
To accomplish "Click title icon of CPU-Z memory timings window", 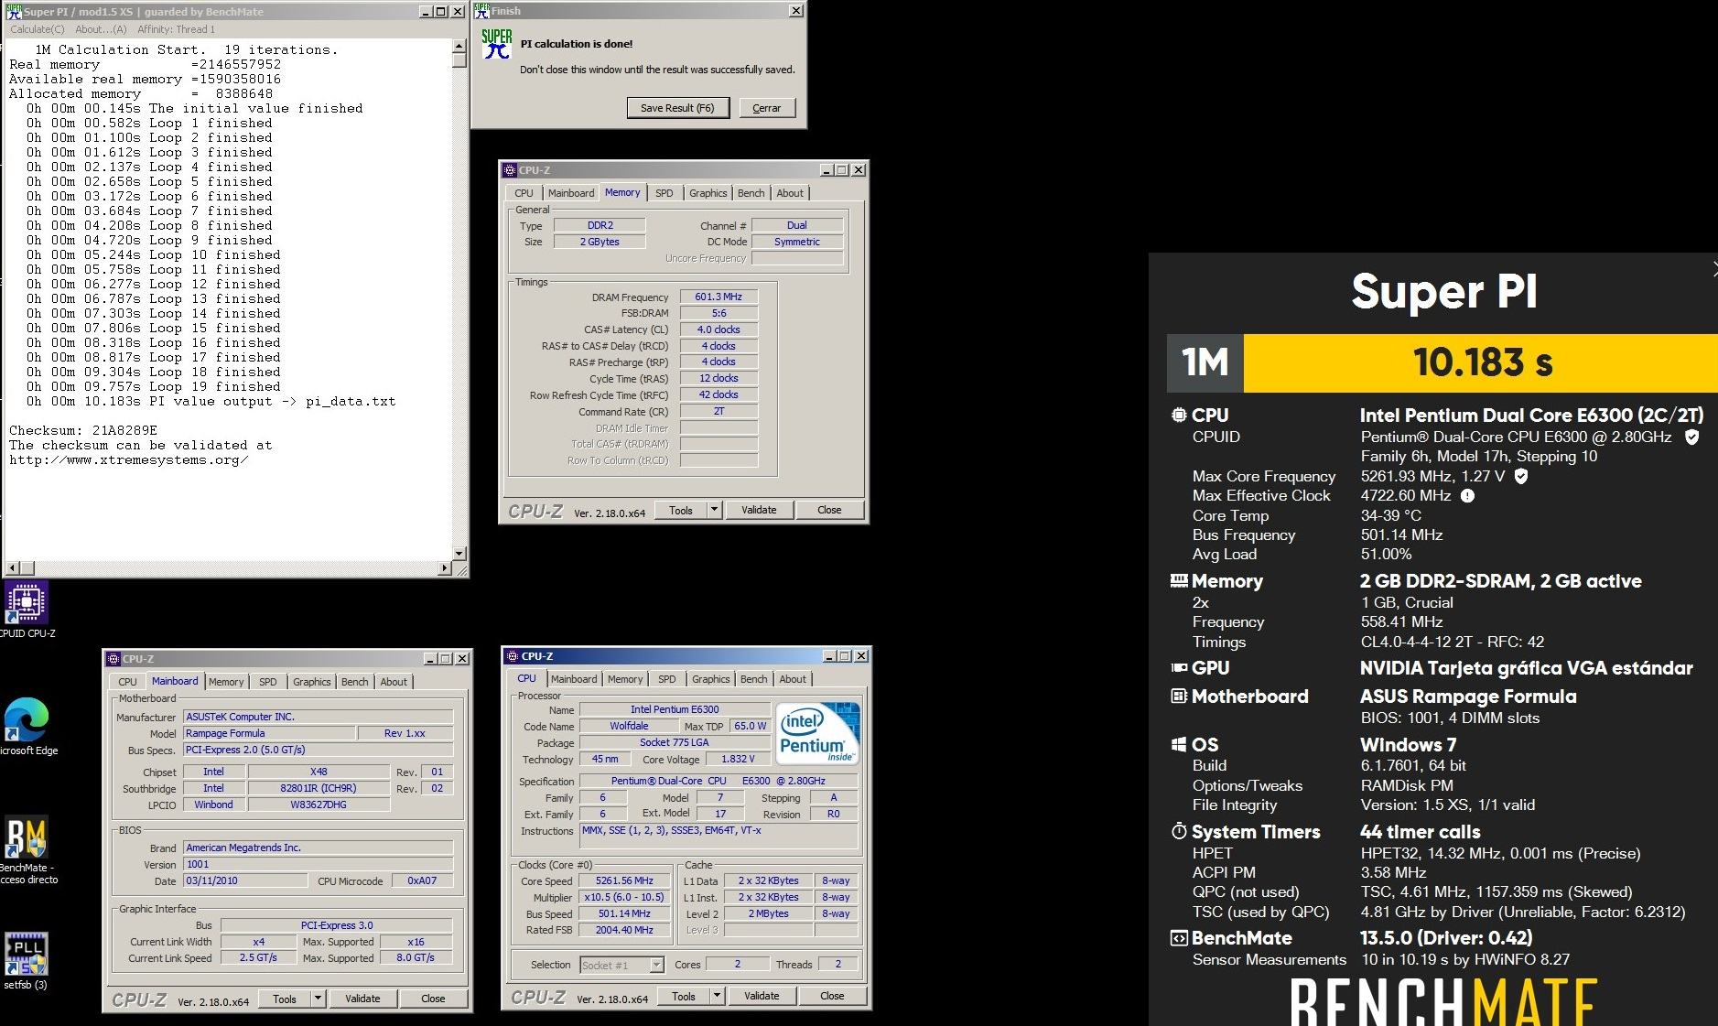I will point(510,170).
